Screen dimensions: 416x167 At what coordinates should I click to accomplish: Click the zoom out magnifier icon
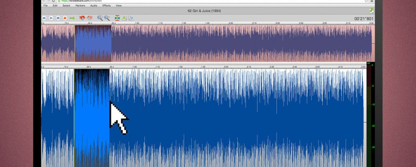click(107, 18)
